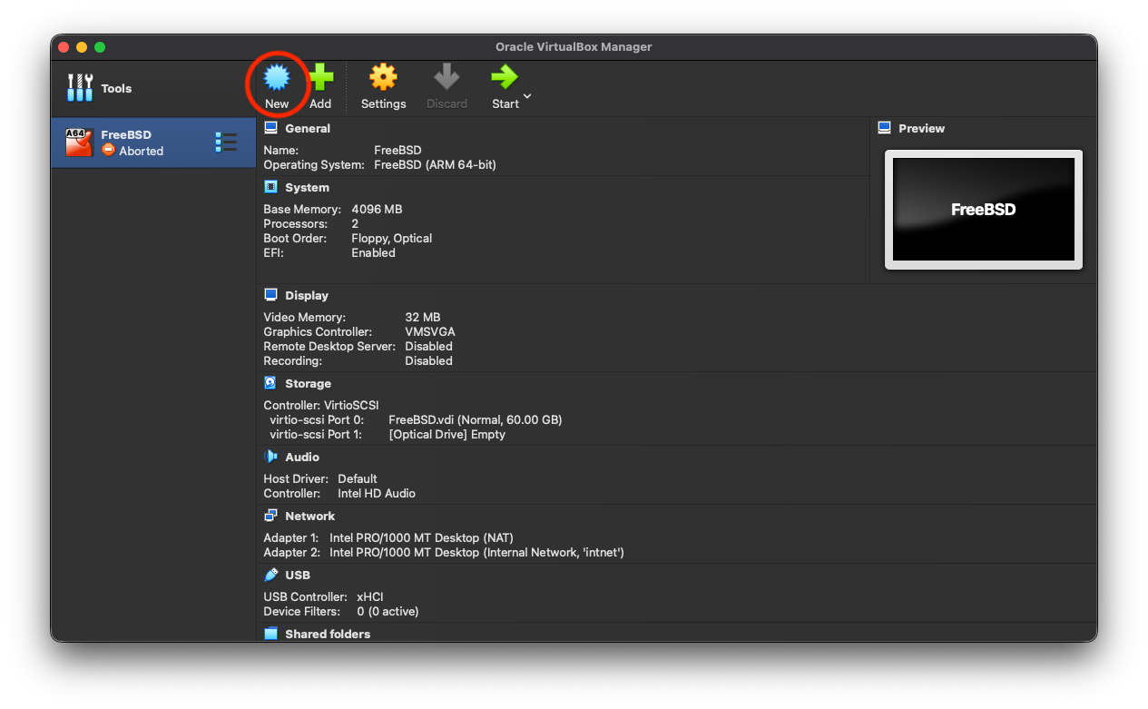1148x709 pixels.
Task: Click the Remote Desktop Server 'Disabled' value
Action: (428, 347)
